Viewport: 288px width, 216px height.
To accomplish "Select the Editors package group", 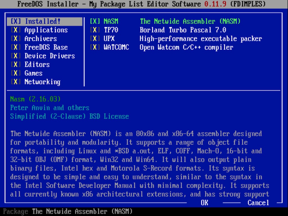I will pyautogui.click(x=37, y=65).
